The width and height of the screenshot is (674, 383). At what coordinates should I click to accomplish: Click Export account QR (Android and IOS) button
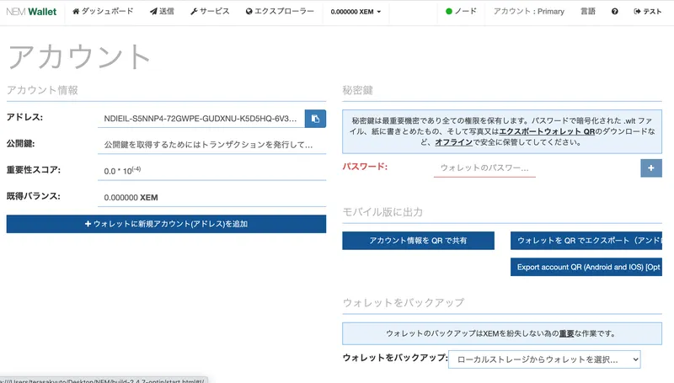coord(586,267)
